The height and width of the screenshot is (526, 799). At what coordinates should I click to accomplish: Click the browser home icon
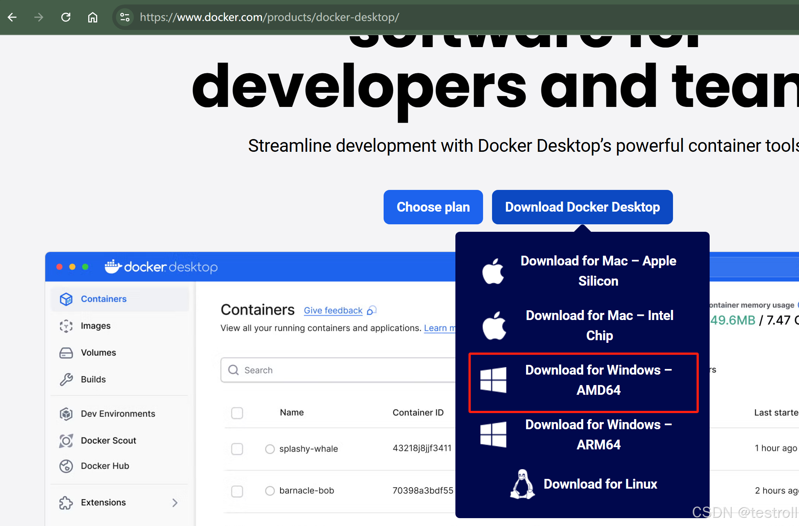point(92,17)
